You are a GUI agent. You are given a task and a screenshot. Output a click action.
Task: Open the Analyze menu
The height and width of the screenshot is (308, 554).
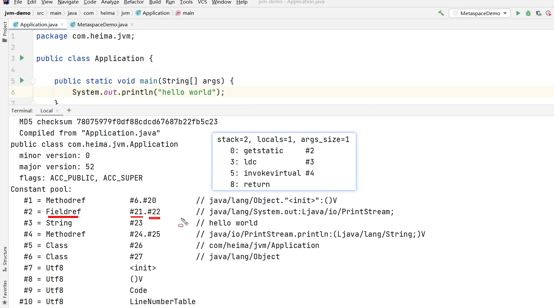click(x=110, y=2)
